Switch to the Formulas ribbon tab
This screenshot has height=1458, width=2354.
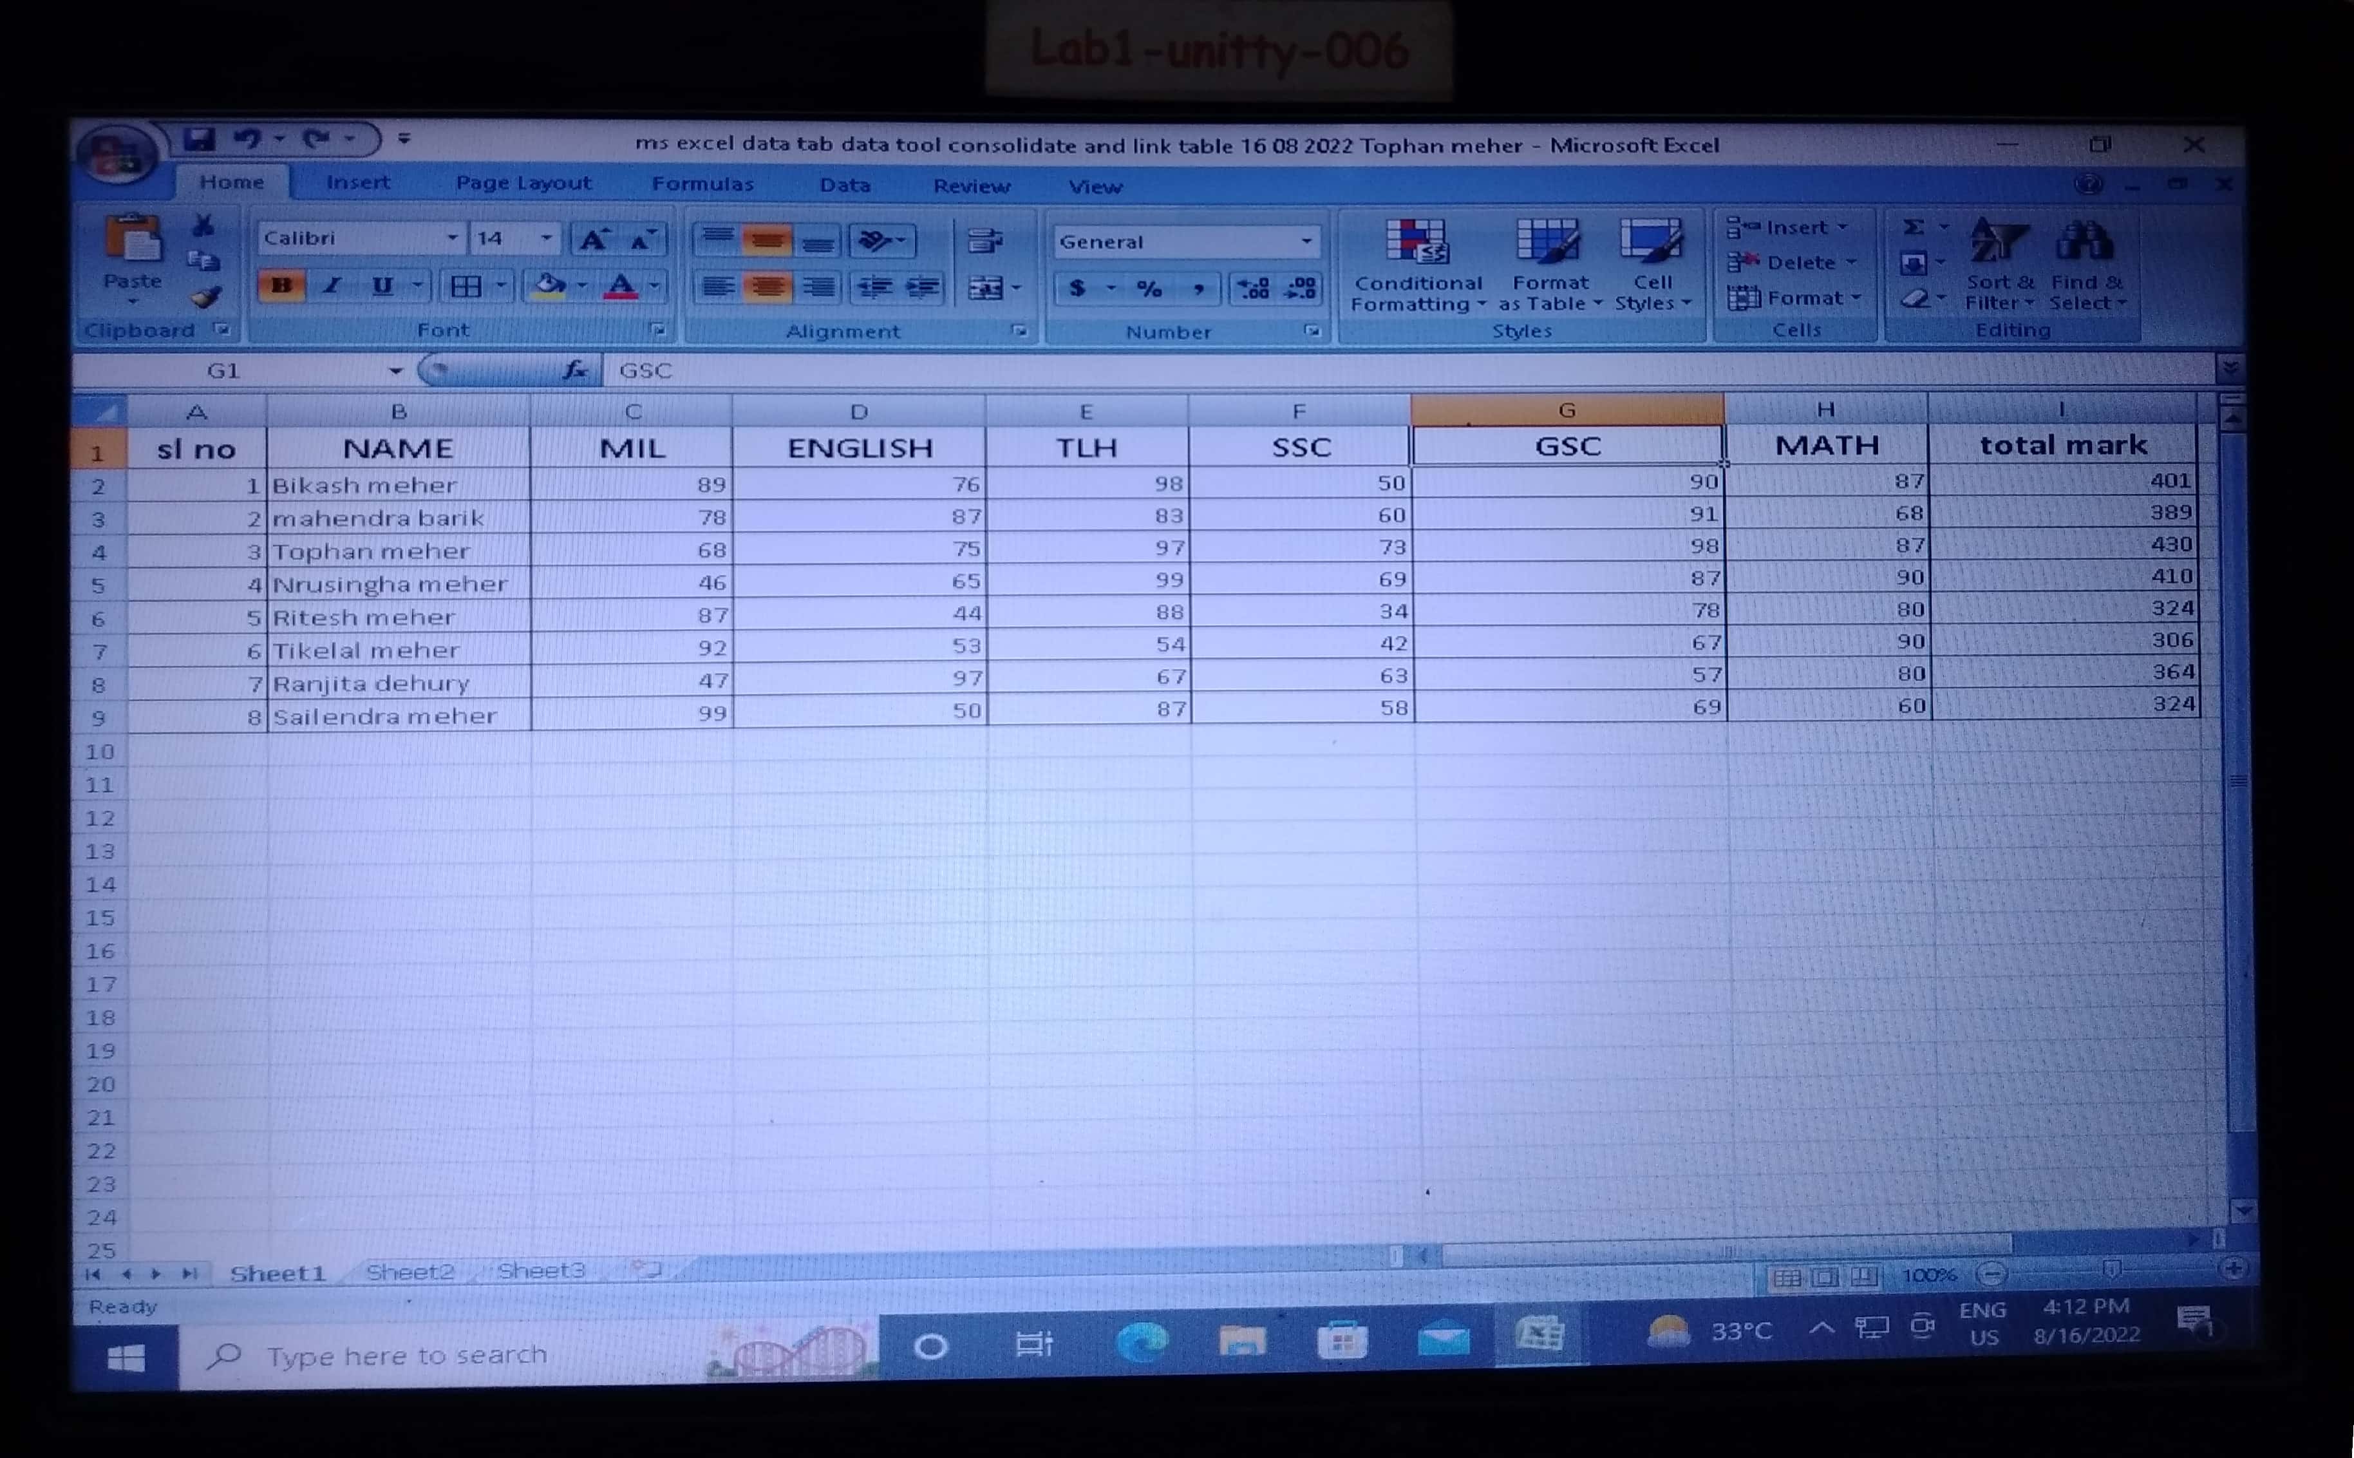tap(702, 184)
